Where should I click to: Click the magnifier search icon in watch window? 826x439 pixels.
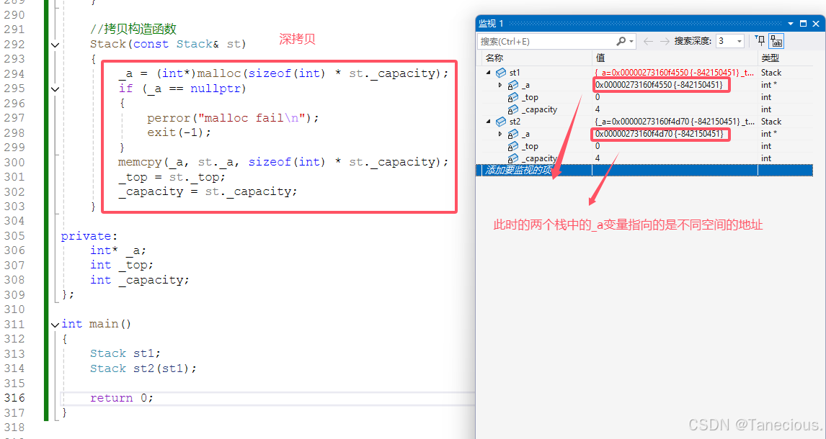tap(621, 41)
